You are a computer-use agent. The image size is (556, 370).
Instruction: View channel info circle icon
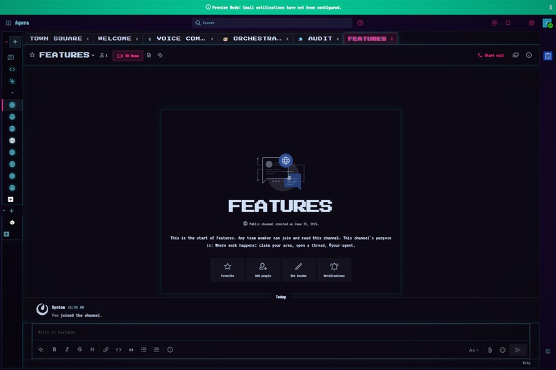click(528, 55)
